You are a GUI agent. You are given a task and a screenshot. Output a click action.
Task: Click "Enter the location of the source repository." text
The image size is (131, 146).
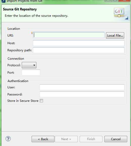[x=36, y=16]
